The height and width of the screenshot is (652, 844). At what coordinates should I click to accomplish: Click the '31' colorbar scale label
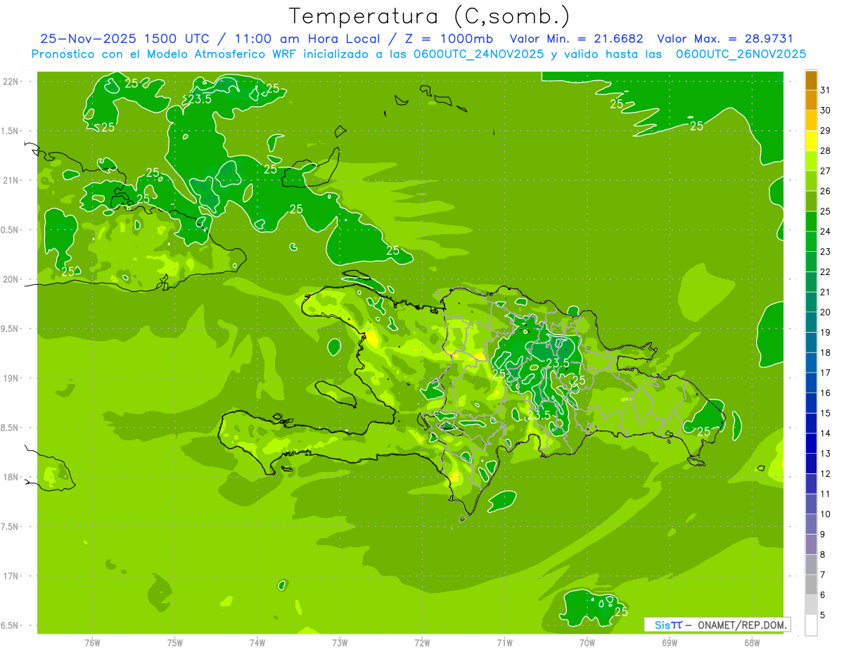click(x=825, y=90)
